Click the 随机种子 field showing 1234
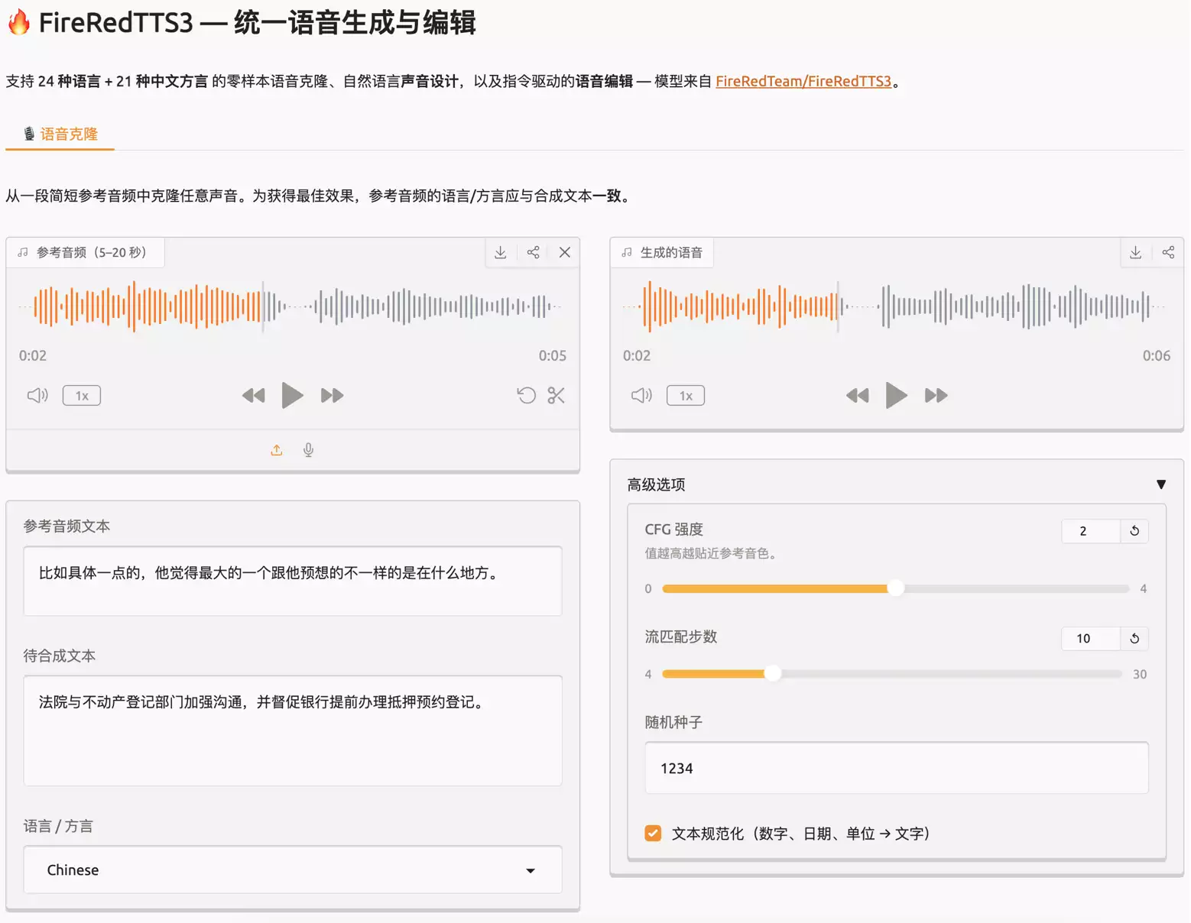The width and height of the screenshot is (1191, 923). click(x=896, y=768)
